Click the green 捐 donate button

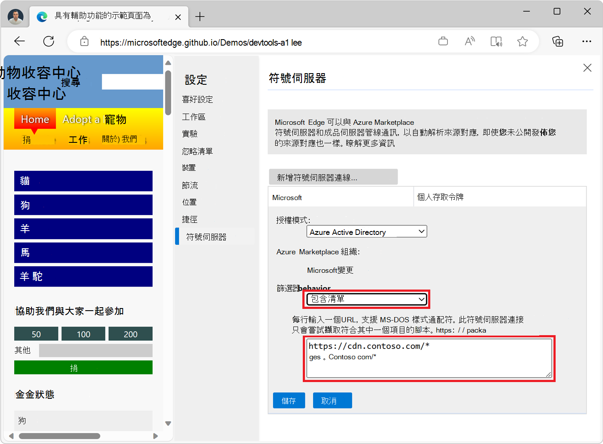[83, 367]
